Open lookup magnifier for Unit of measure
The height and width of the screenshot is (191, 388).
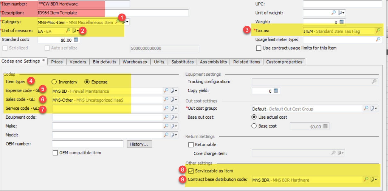(68, 31)
